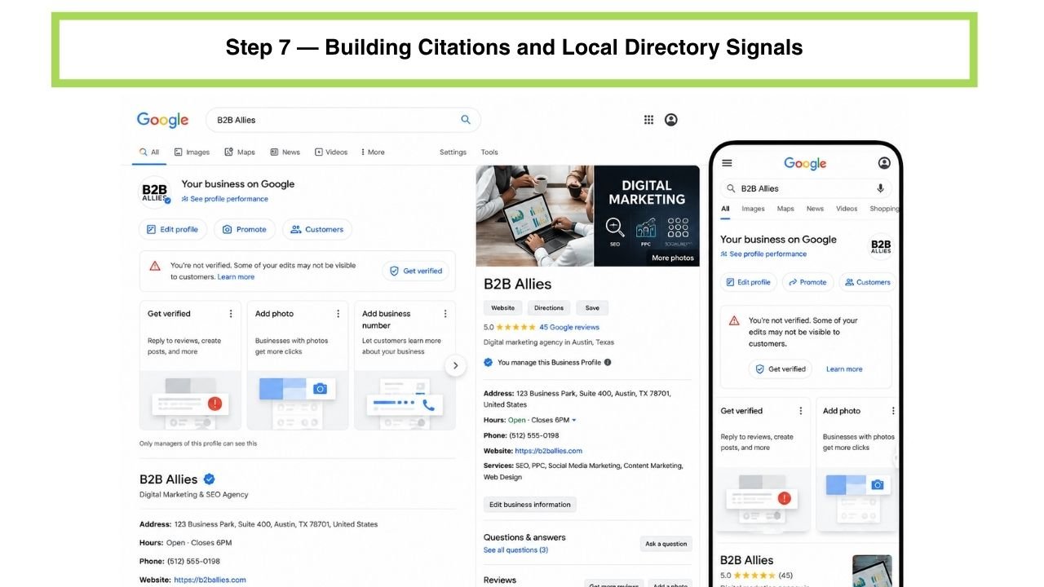Click the Digital Marketing banner image
Screen dimensions: 1044x587
[647, 216]
